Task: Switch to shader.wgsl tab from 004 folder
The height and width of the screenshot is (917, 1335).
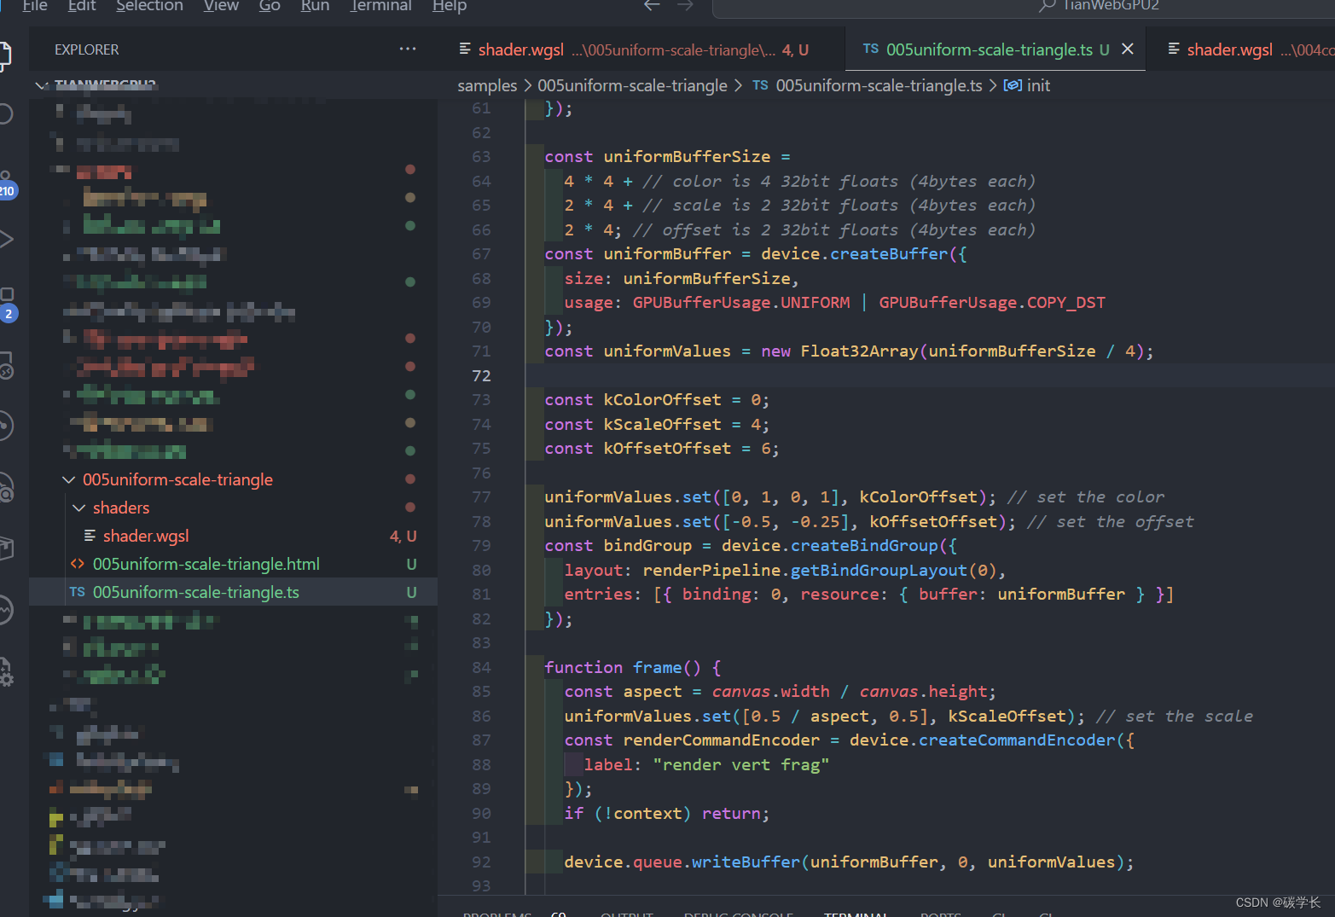Action: click(x=1240, y=49)
